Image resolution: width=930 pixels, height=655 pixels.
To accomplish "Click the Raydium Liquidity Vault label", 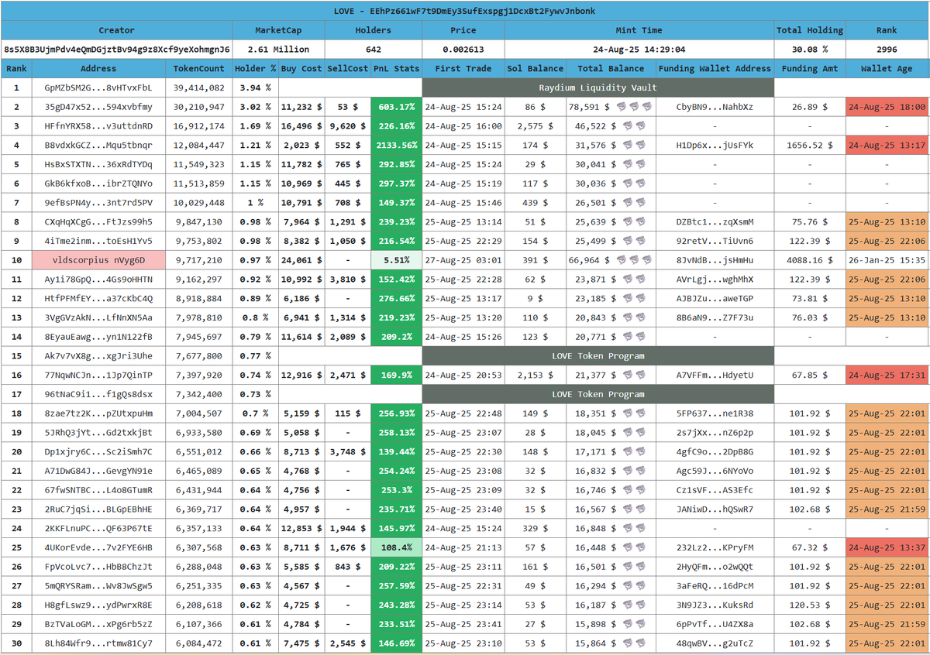I will 598,87.
